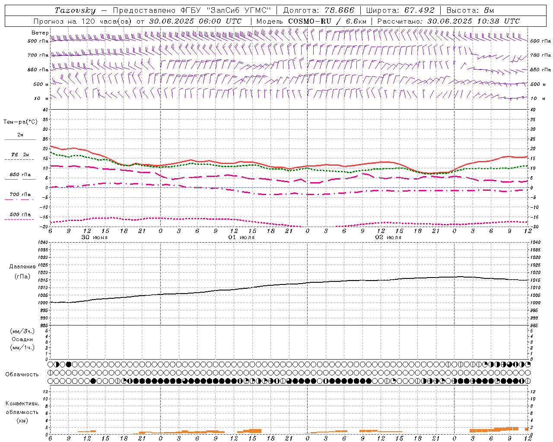Click the Широта: 67.492 latitude value

click(x=400, y=10)
